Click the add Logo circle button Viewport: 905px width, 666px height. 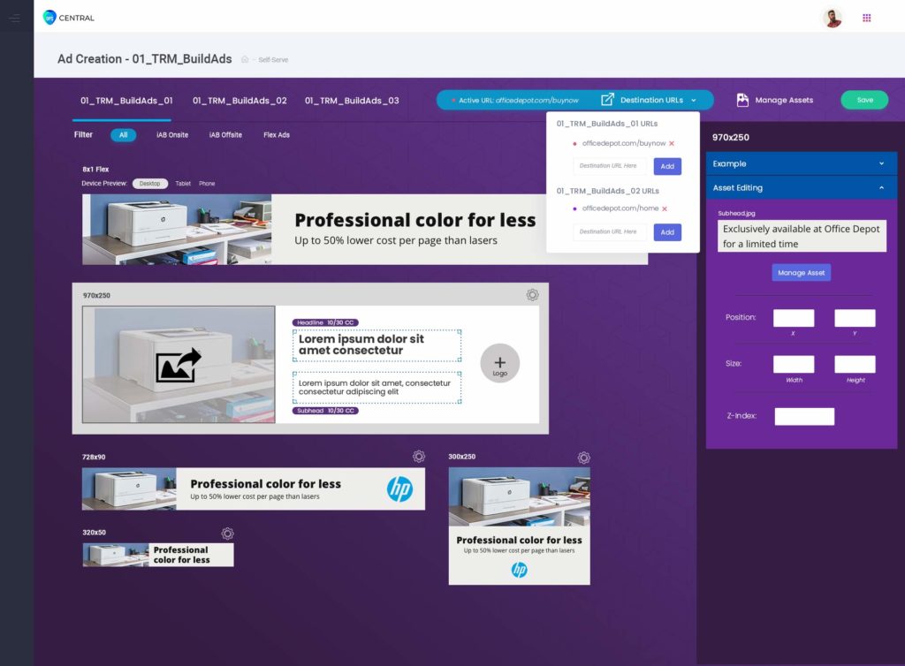click(x=500, y=363)
